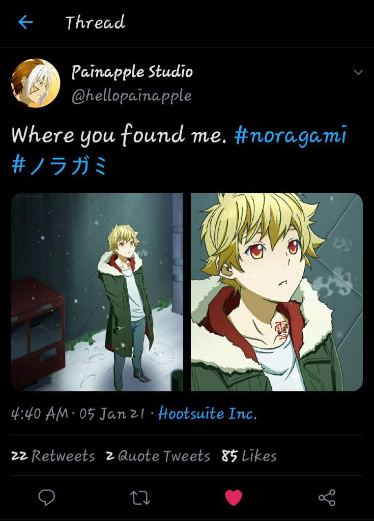
Task: Tap the retweet arrows icon
Action: tap(140, 498)
